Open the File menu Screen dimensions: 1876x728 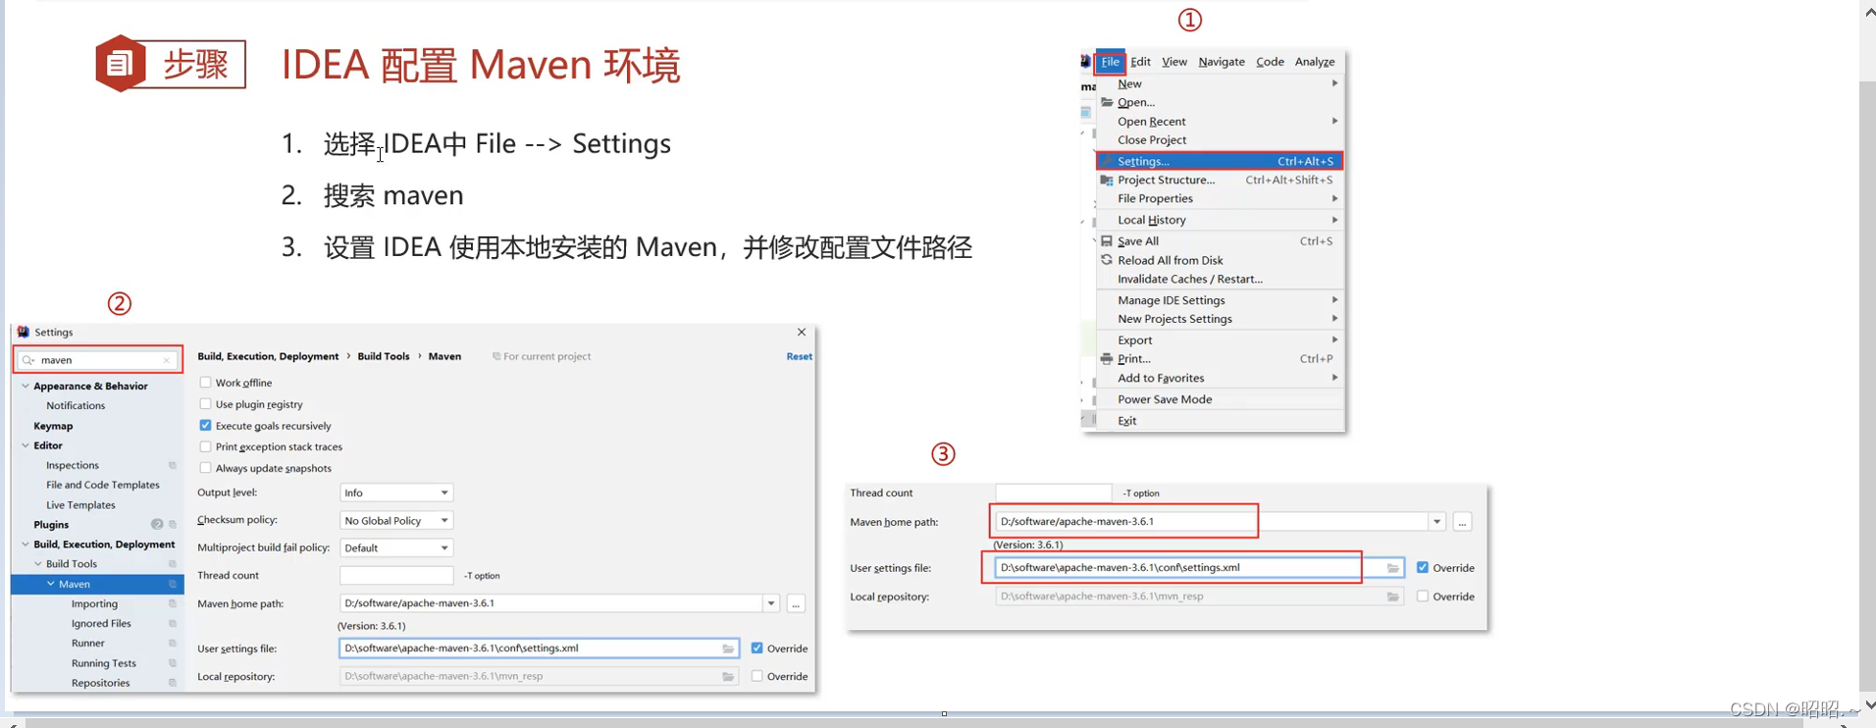1110,62
